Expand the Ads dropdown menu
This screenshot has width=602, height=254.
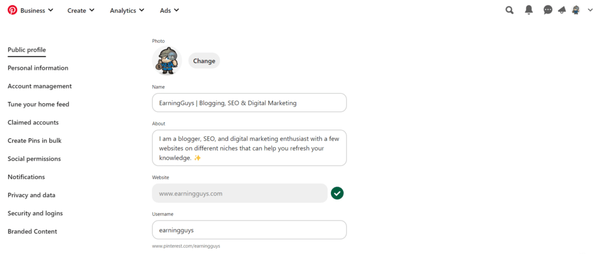[x=169, y=11]
